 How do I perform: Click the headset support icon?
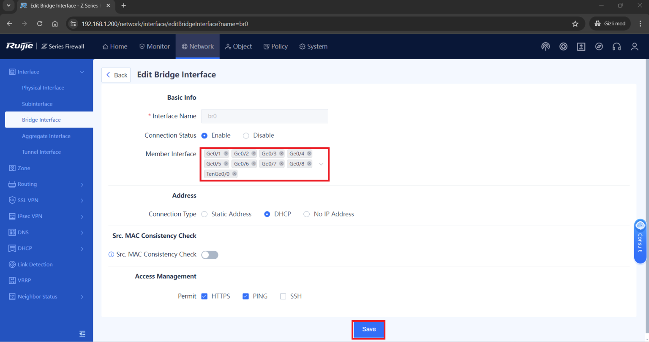pos(617,46)
